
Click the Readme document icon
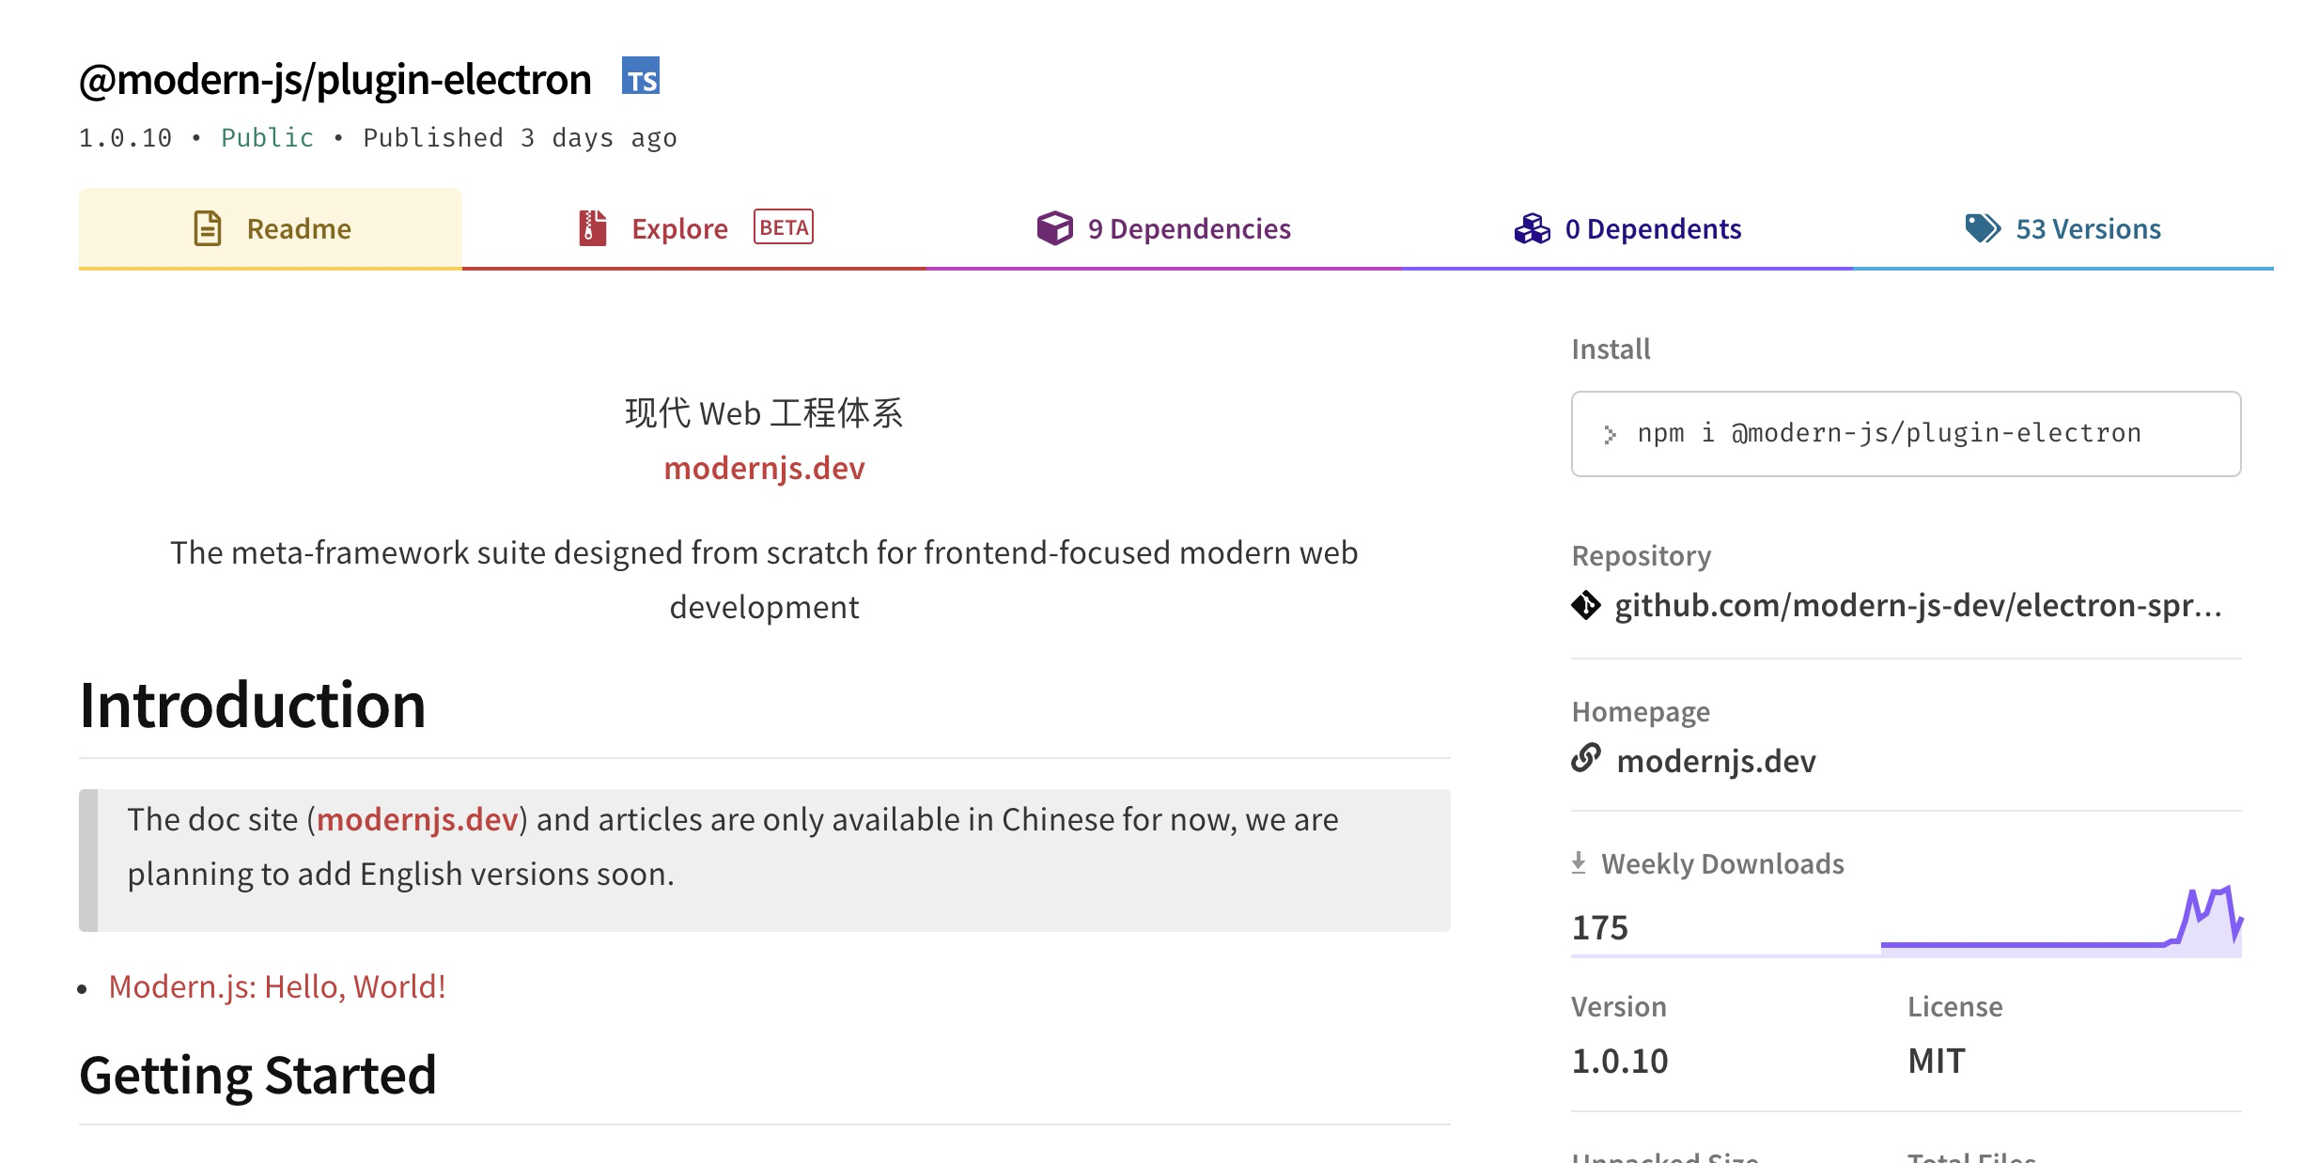[207, 228]
